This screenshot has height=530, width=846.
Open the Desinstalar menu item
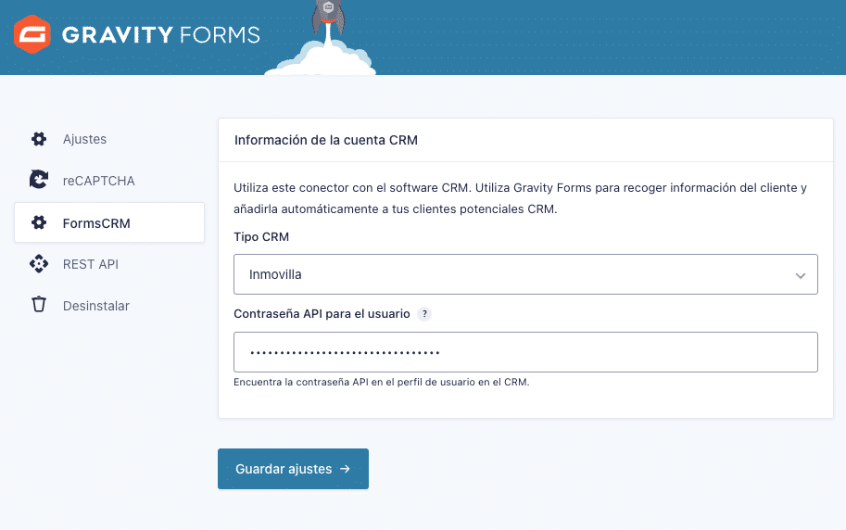[95, 305]
